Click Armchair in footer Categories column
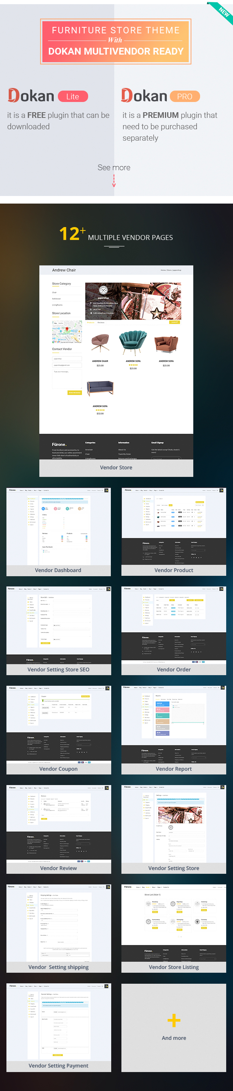The image size is (233, 1091). pyautogui.click(x=89, y=450)
